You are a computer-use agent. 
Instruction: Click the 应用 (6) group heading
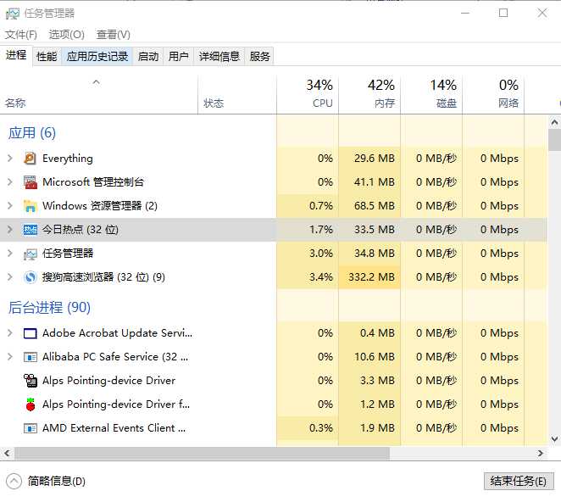tap(32, 133)
